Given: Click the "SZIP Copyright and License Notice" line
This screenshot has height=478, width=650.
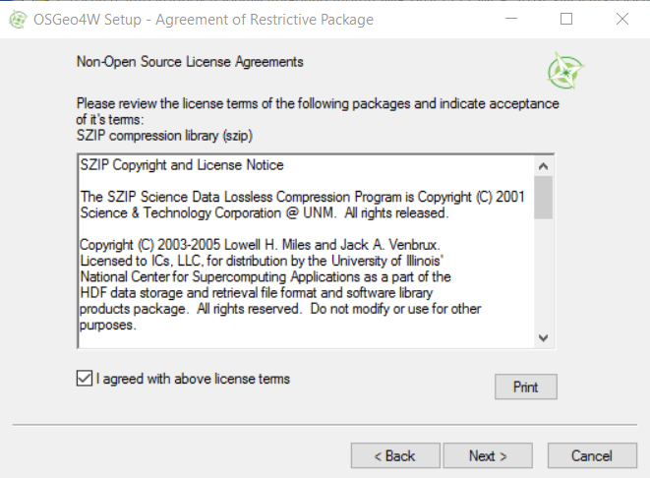Looking at the screenshot, I should (x=182, y=165).
